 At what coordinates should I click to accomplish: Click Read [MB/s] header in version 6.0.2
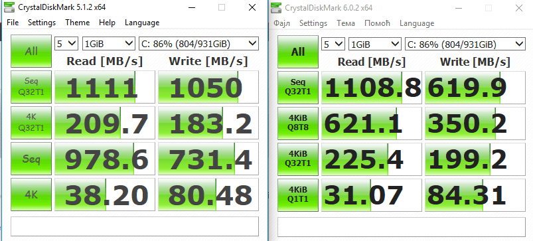[x=372, y=62]
